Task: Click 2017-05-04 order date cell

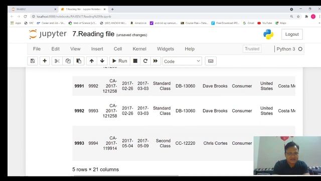Action: click(x=127, y=143)
